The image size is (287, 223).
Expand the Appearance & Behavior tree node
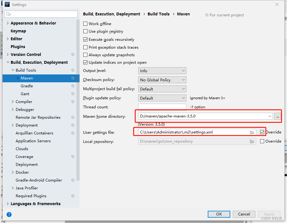click(x=8, y=23)
